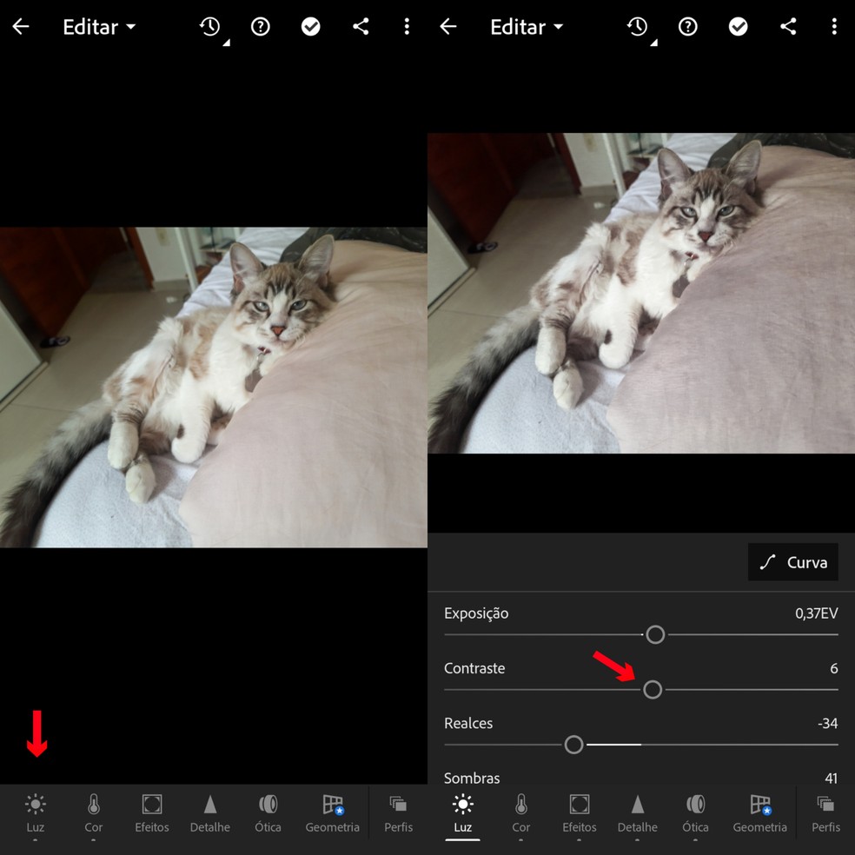
Task: Confirm edits with checkmark in left screen
Action: (311, 26)
